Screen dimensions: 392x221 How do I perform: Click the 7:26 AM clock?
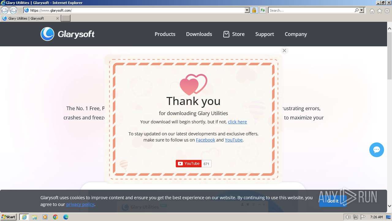click(x=376, y=217)
